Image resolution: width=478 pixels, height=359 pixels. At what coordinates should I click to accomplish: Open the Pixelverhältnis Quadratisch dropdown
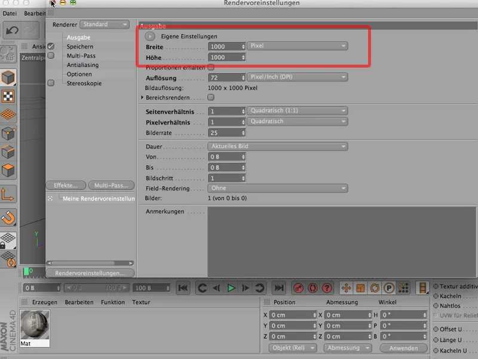click(x=297, y=121)
